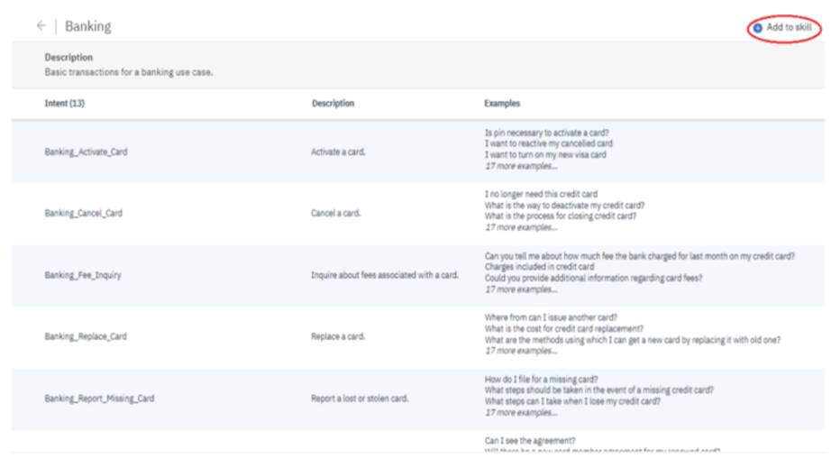831x468 pixels.
Task: Show 17 more examples for Banking_Cancel_Card
Action: 521,227
